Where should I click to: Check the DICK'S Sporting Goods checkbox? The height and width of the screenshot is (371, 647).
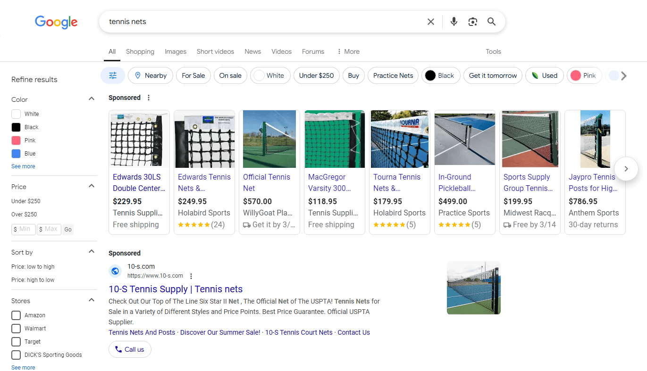pyautogui.click(x=16, y=355)
